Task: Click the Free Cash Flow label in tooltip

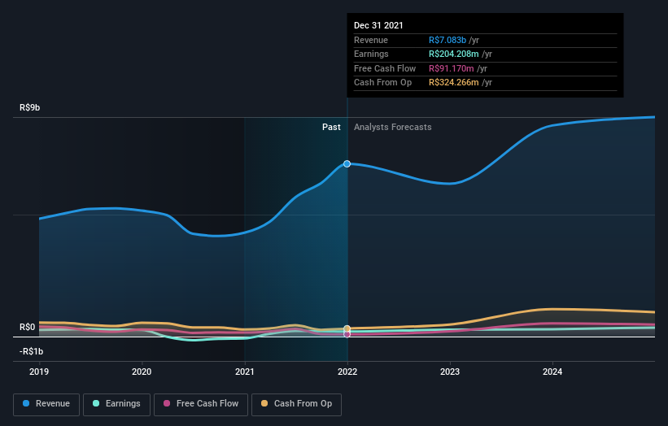Action: (385, 68)
